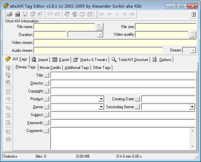Image resolution: width=201 pixels, height=162 pixels.
Task: Click the <> button next to Comments
Action: (x=46, y=131)
